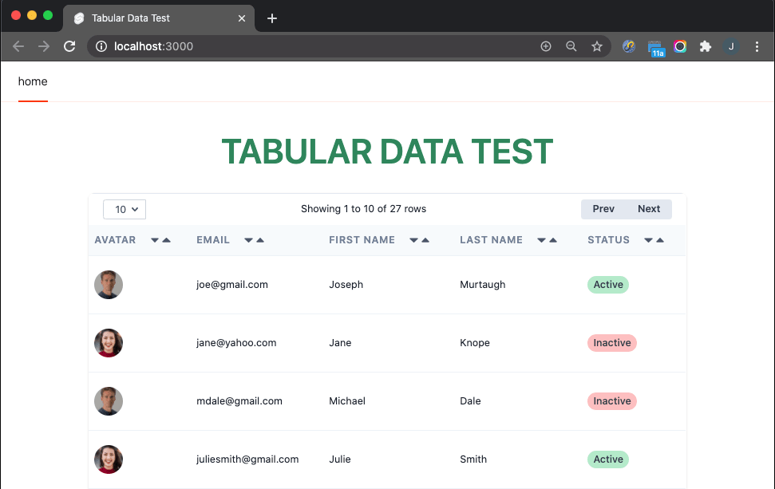Screen dimensions: 775x489
Task: Click the 11a calendar extension icon
Action: coord(656,46)
